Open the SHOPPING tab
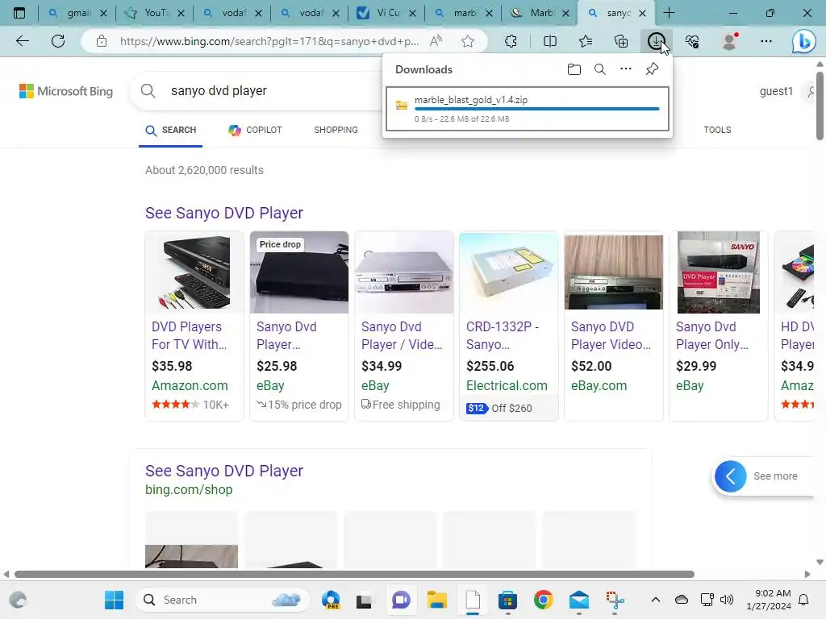 tap(336, 130)
